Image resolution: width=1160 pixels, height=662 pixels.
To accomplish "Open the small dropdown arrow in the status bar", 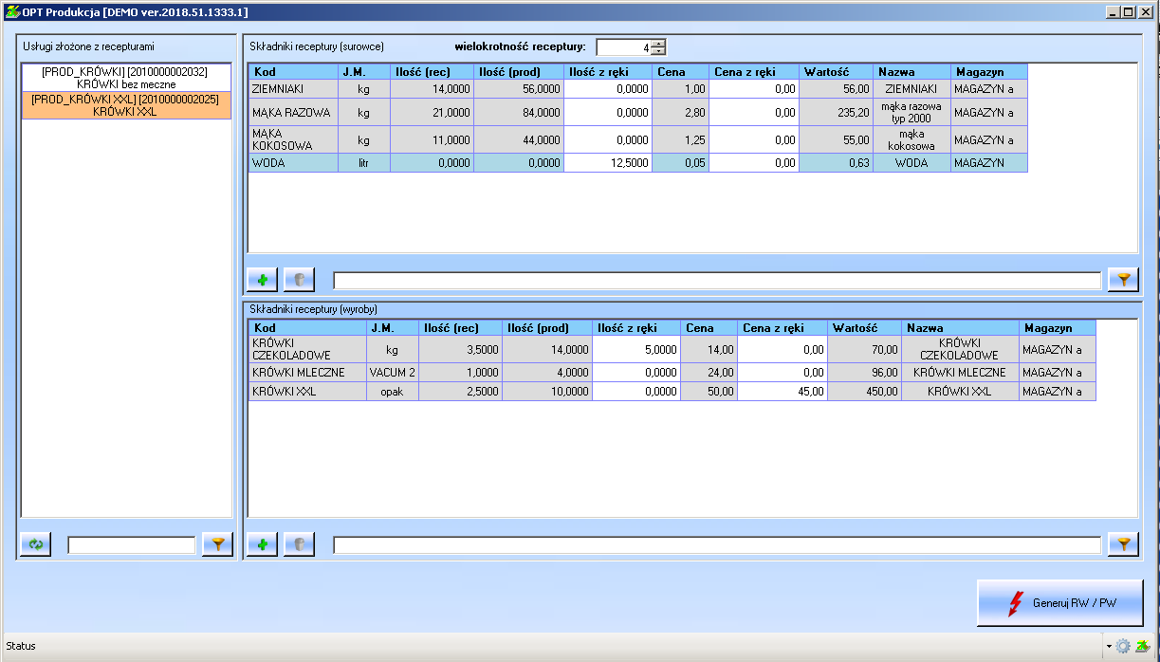I will click(x=1109, y=646).
